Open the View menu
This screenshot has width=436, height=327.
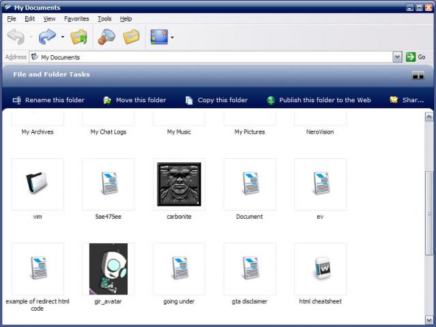[49, 18]
